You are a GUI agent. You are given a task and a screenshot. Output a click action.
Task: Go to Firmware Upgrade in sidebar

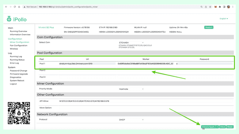19,74
